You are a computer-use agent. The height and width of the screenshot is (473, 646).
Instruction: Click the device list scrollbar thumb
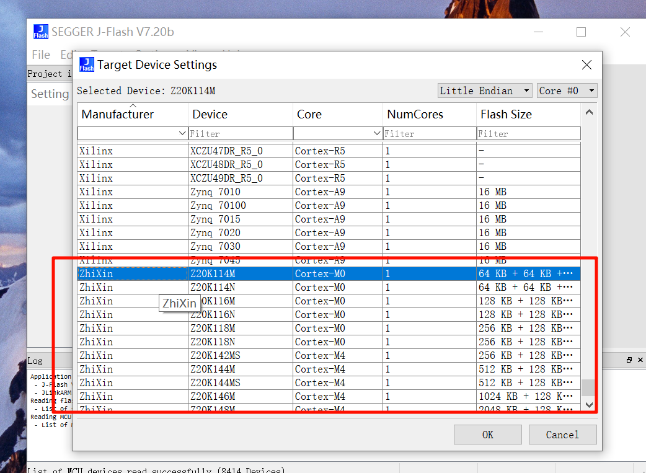click(x=588, y=387)
